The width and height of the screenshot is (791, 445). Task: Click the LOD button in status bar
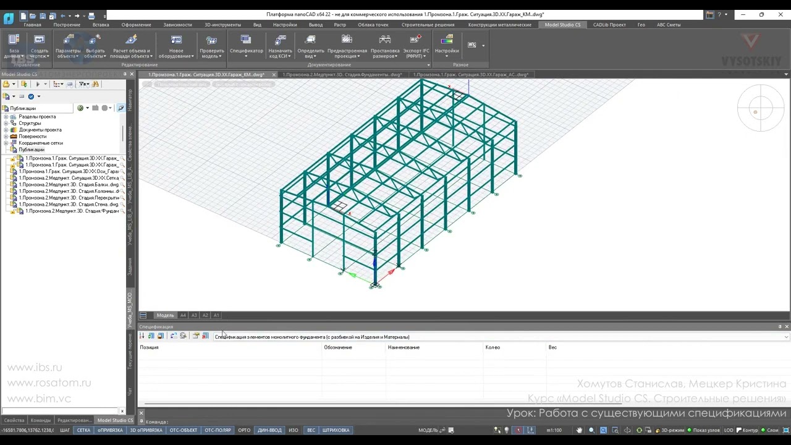click(729, 430)
